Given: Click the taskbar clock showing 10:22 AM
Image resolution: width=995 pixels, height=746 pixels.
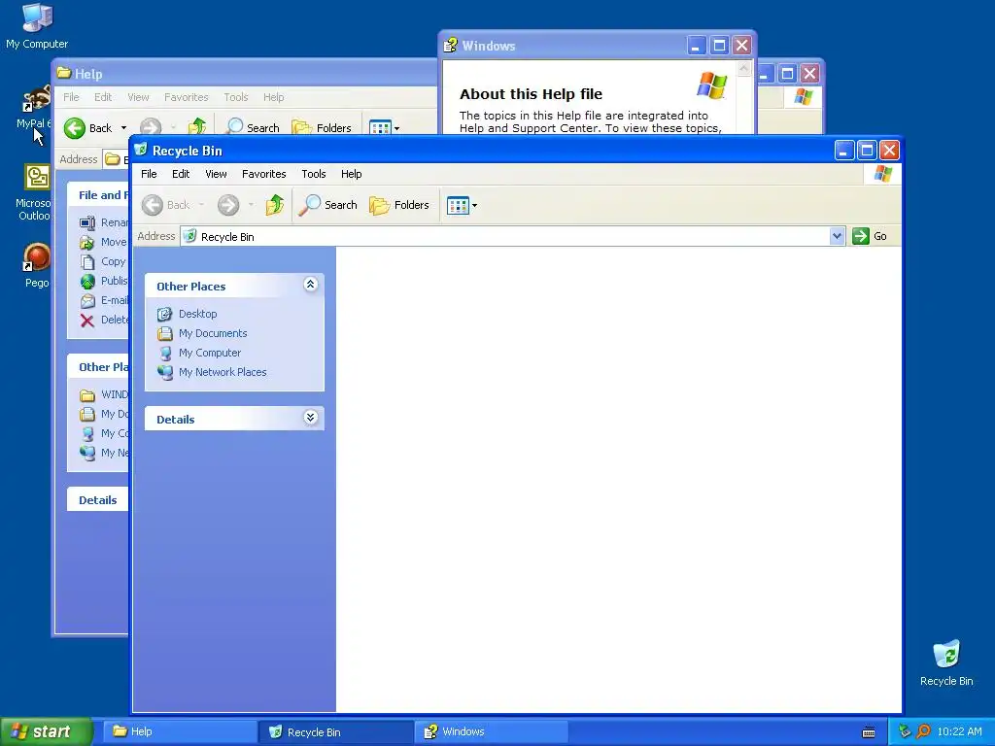Looking at the screenshot, I should pyautogui.click(x=959, y=731).
